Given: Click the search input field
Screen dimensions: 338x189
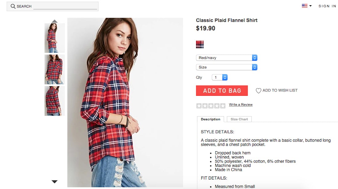Looking at the screenshot, I should 65,6.
